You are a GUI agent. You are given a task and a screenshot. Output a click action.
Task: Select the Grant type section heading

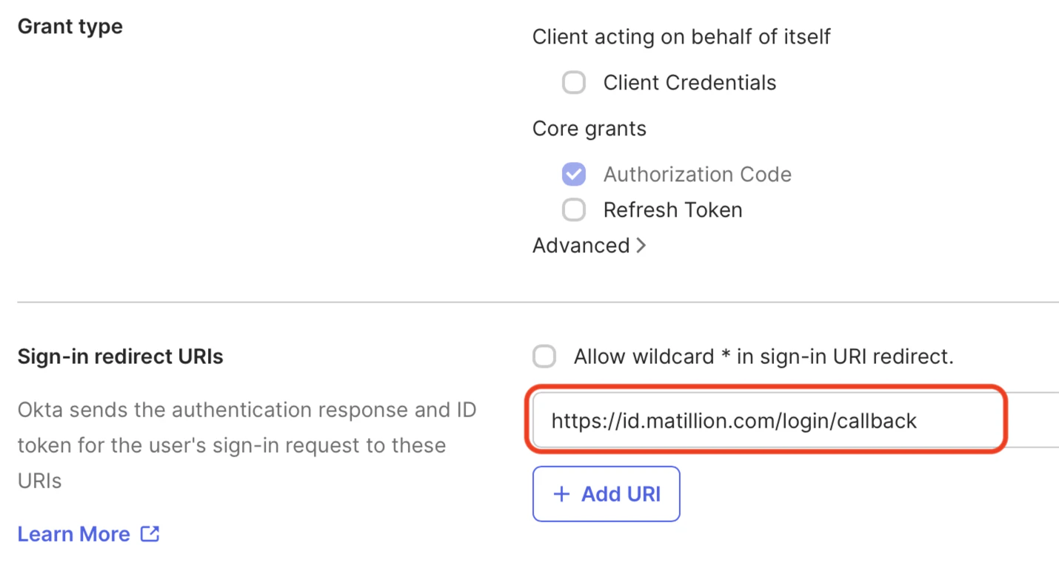coord(70,26)
